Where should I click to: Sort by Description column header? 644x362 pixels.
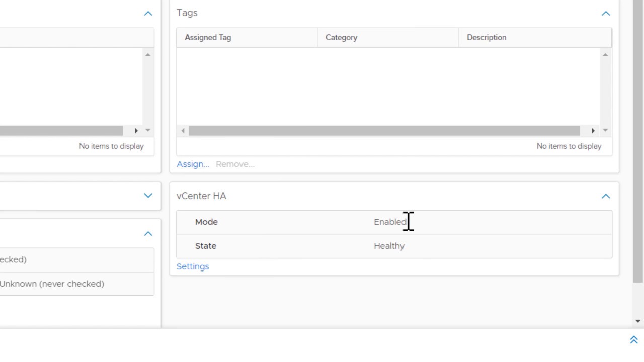tap(535, 38)
